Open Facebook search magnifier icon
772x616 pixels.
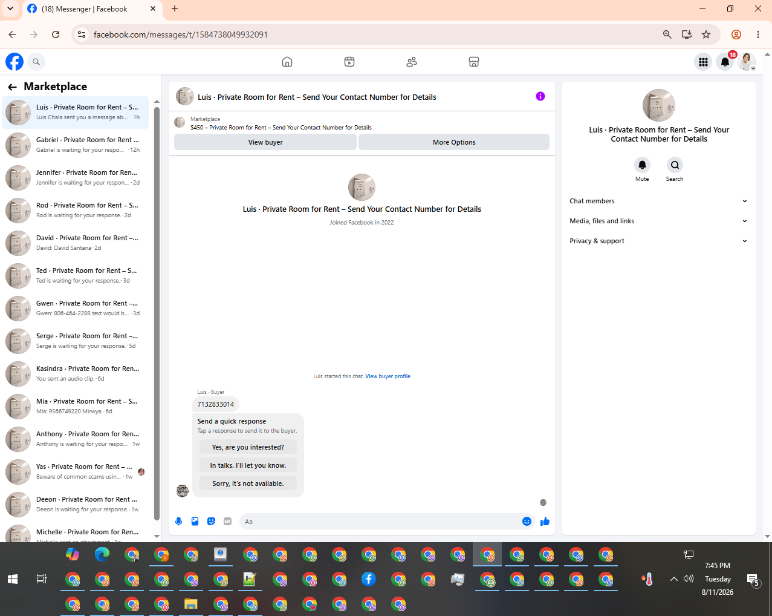click(x=36, y=62)
